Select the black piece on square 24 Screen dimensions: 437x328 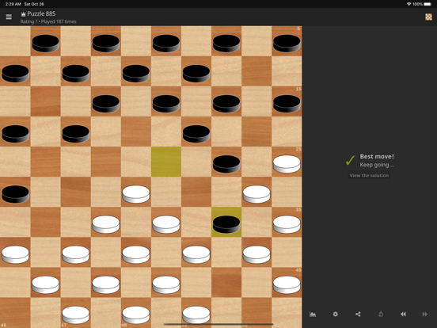[226, 164]
